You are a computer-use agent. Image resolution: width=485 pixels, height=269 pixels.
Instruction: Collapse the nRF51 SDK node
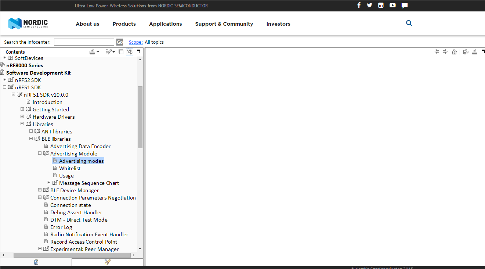click(4, 87)
